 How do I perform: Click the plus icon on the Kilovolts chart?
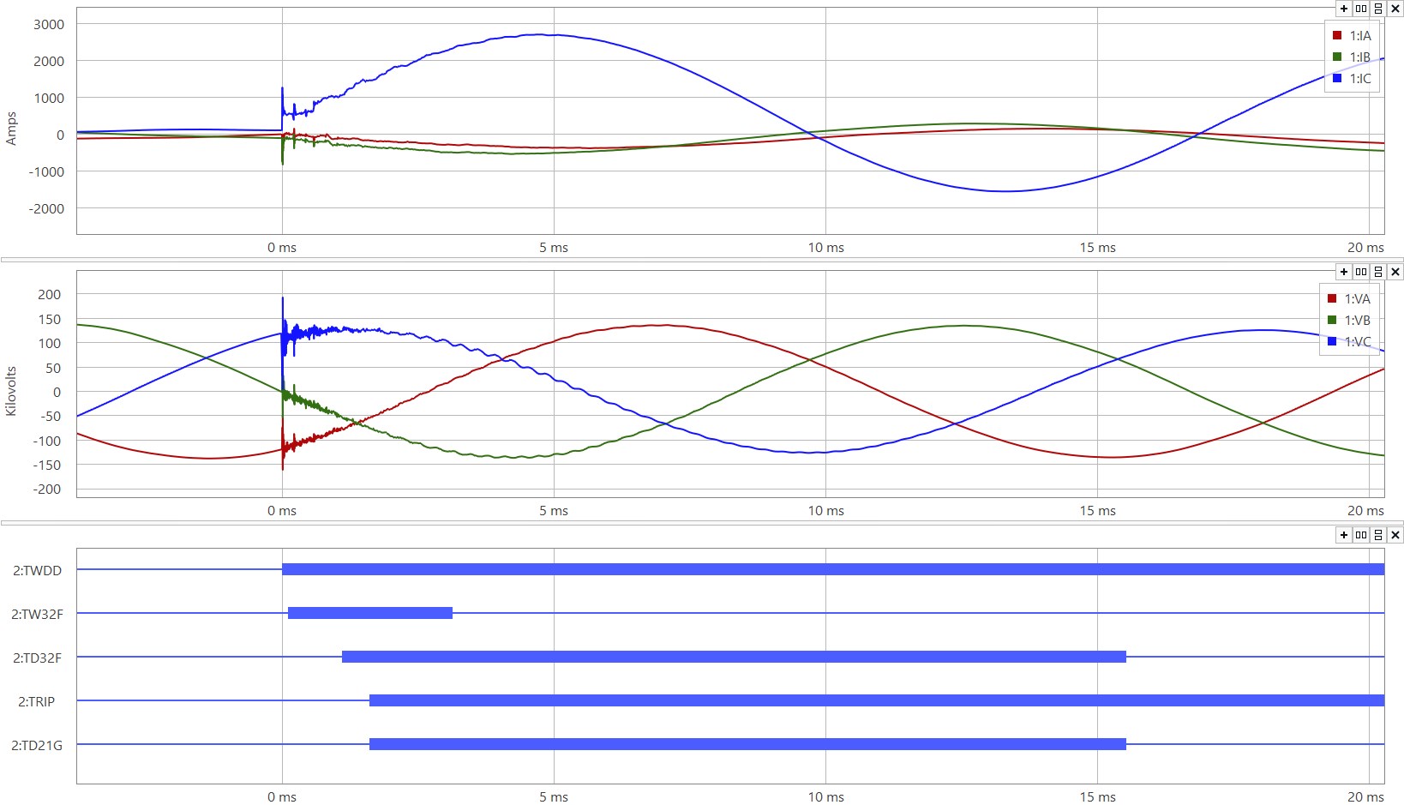[1344, 272]
